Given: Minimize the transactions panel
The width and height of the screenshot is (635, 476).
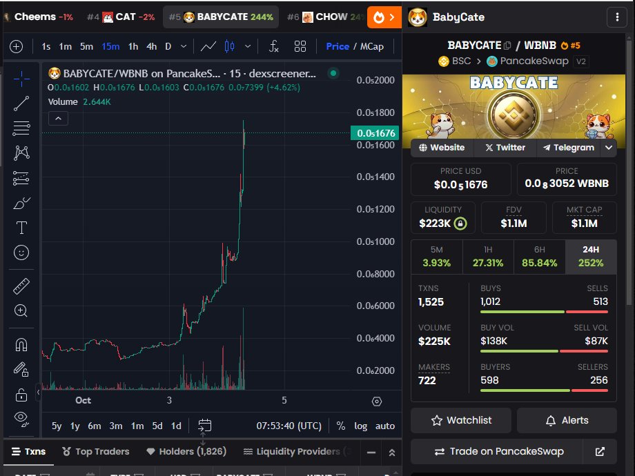Looking at the screenshot, I should [371, 453].
